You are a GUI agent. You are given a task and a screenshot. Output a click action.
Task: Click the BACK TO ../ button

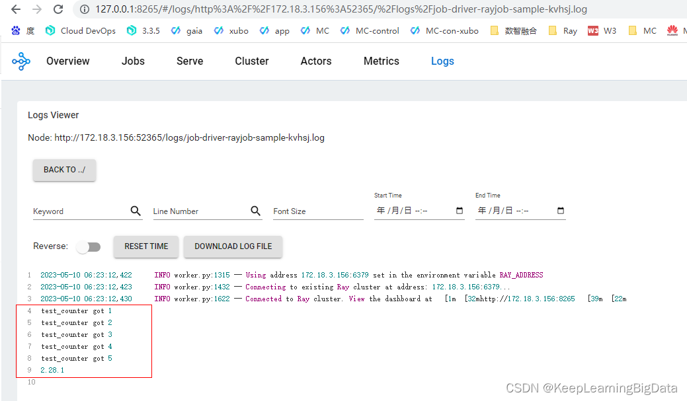pyautogui.click(x=63, y=170)
